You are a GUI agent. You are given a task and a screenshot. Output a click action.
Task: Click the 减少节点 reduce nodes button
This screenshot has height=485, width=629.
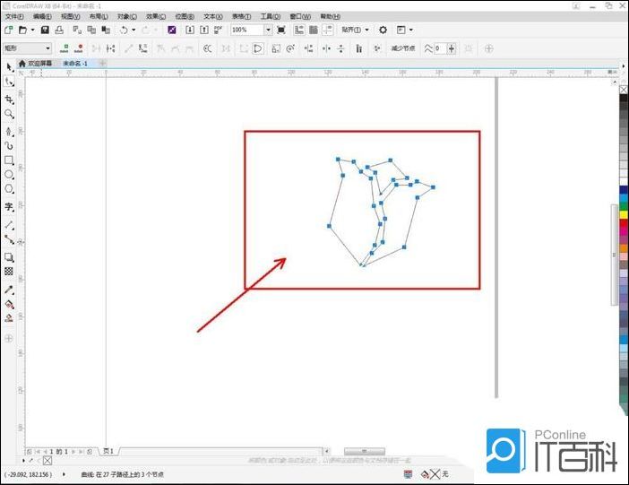[403, 48]
